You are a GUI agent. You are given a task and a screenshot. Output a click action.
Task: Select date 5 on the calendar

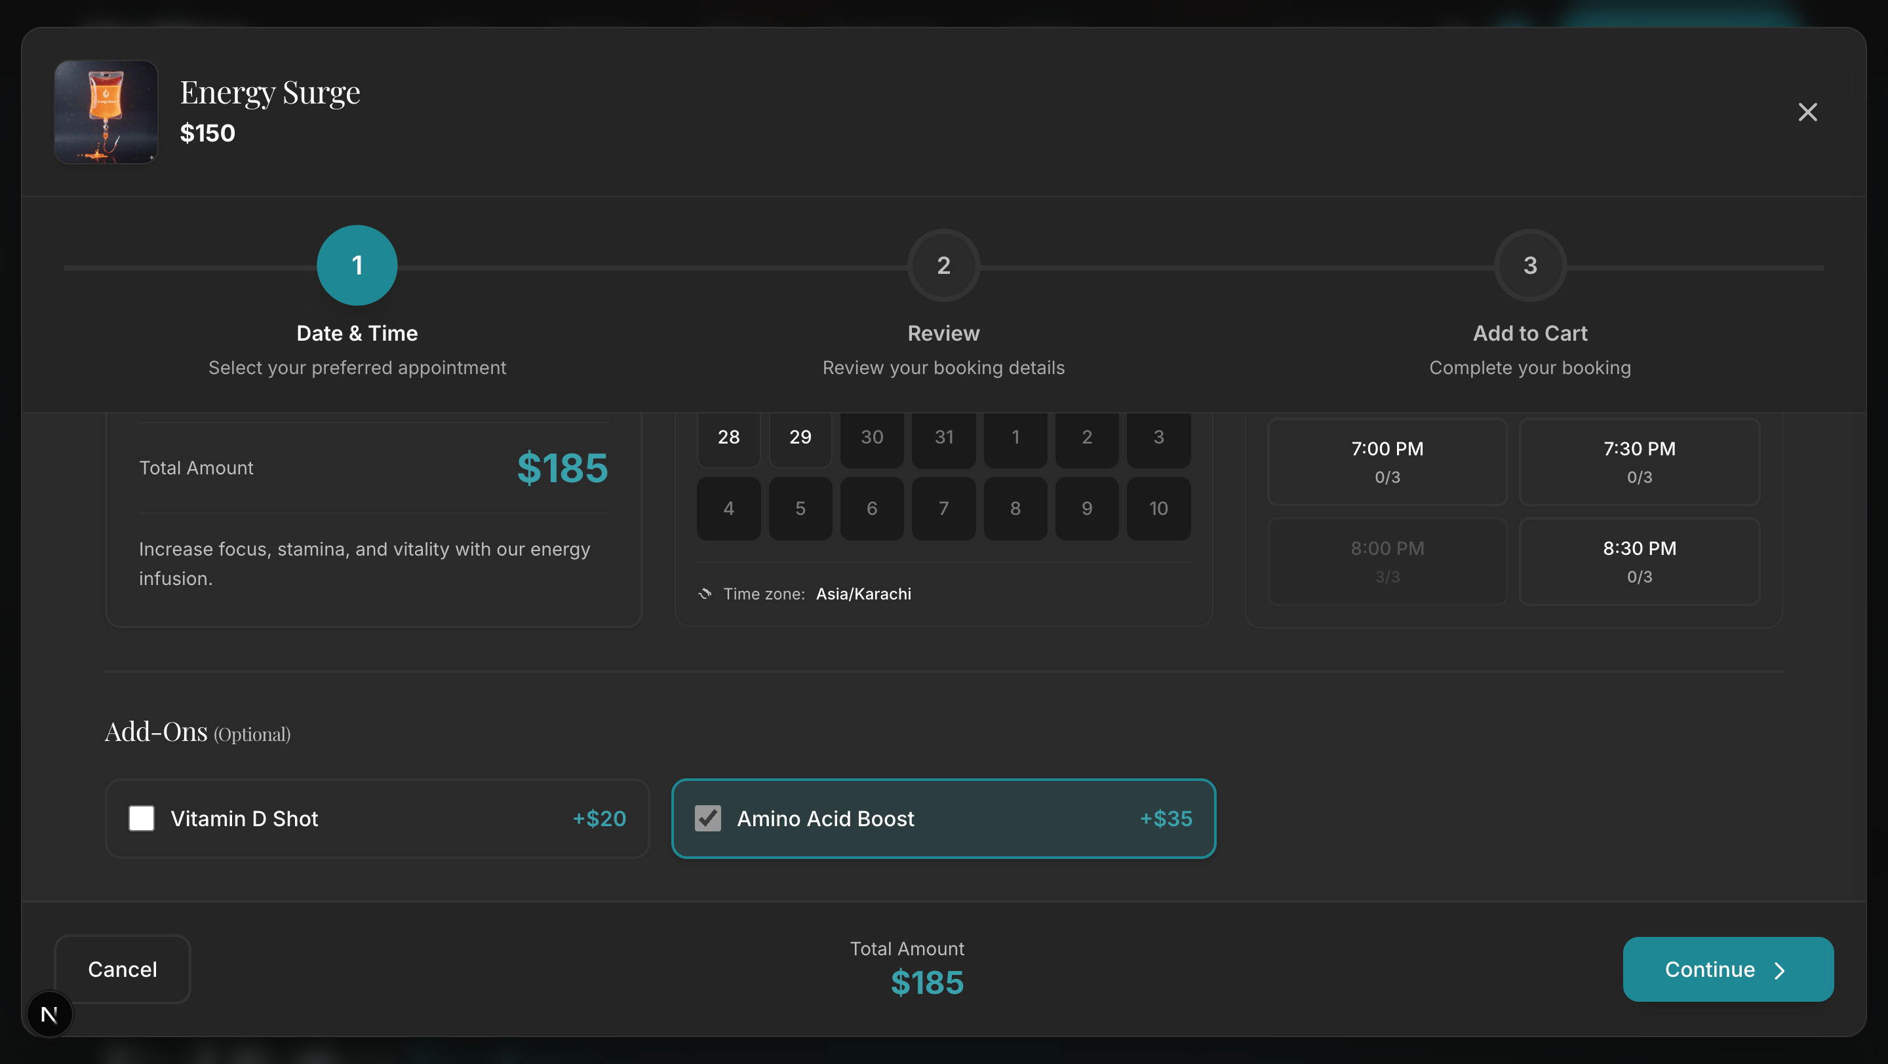pos(800,508)
